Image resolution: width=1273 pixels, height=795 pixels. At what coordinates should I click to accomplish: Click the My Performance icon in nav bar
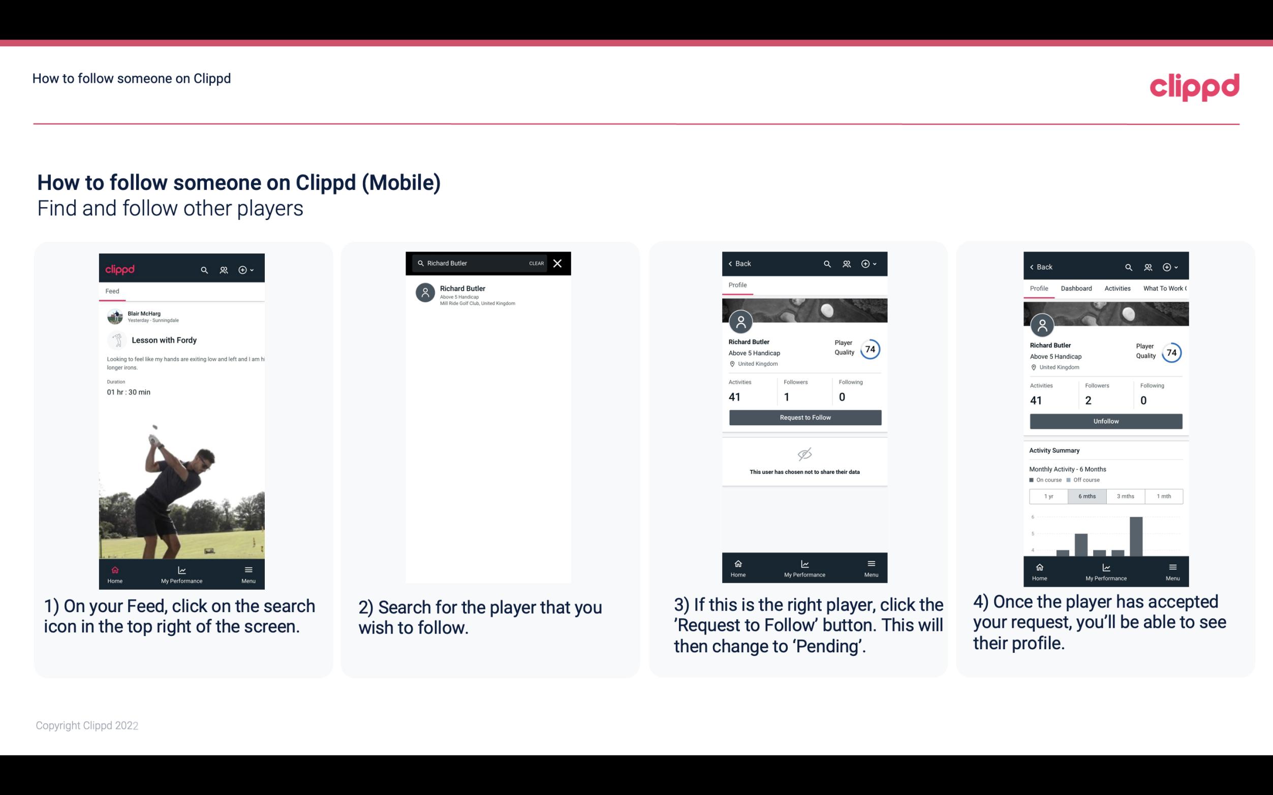181,569
